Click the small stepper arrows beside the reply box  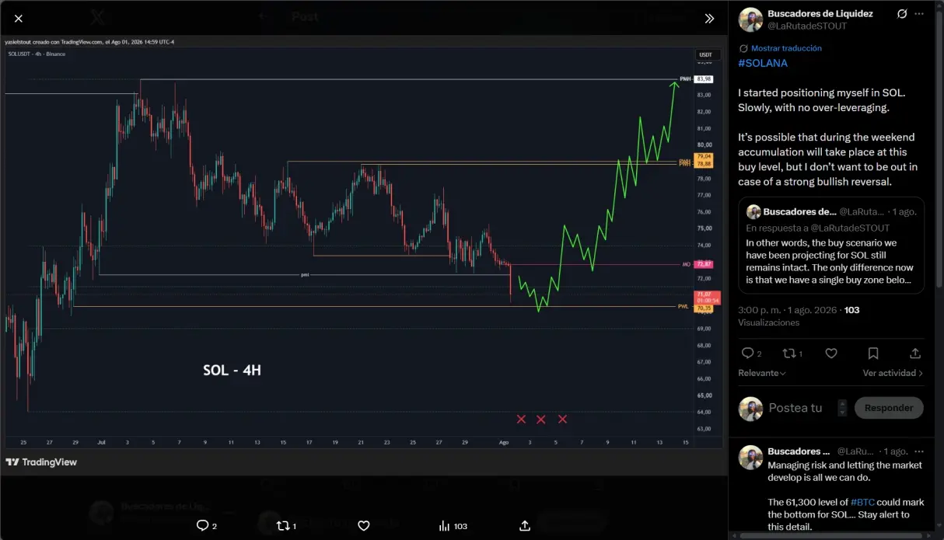click(x=842, y=408)
